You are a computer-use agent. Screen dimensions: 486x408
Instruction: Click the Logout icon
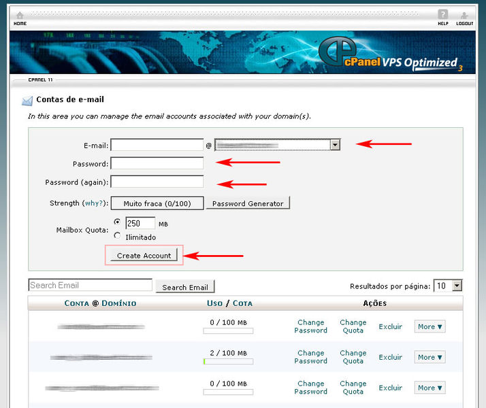click(x=464, y=16)
